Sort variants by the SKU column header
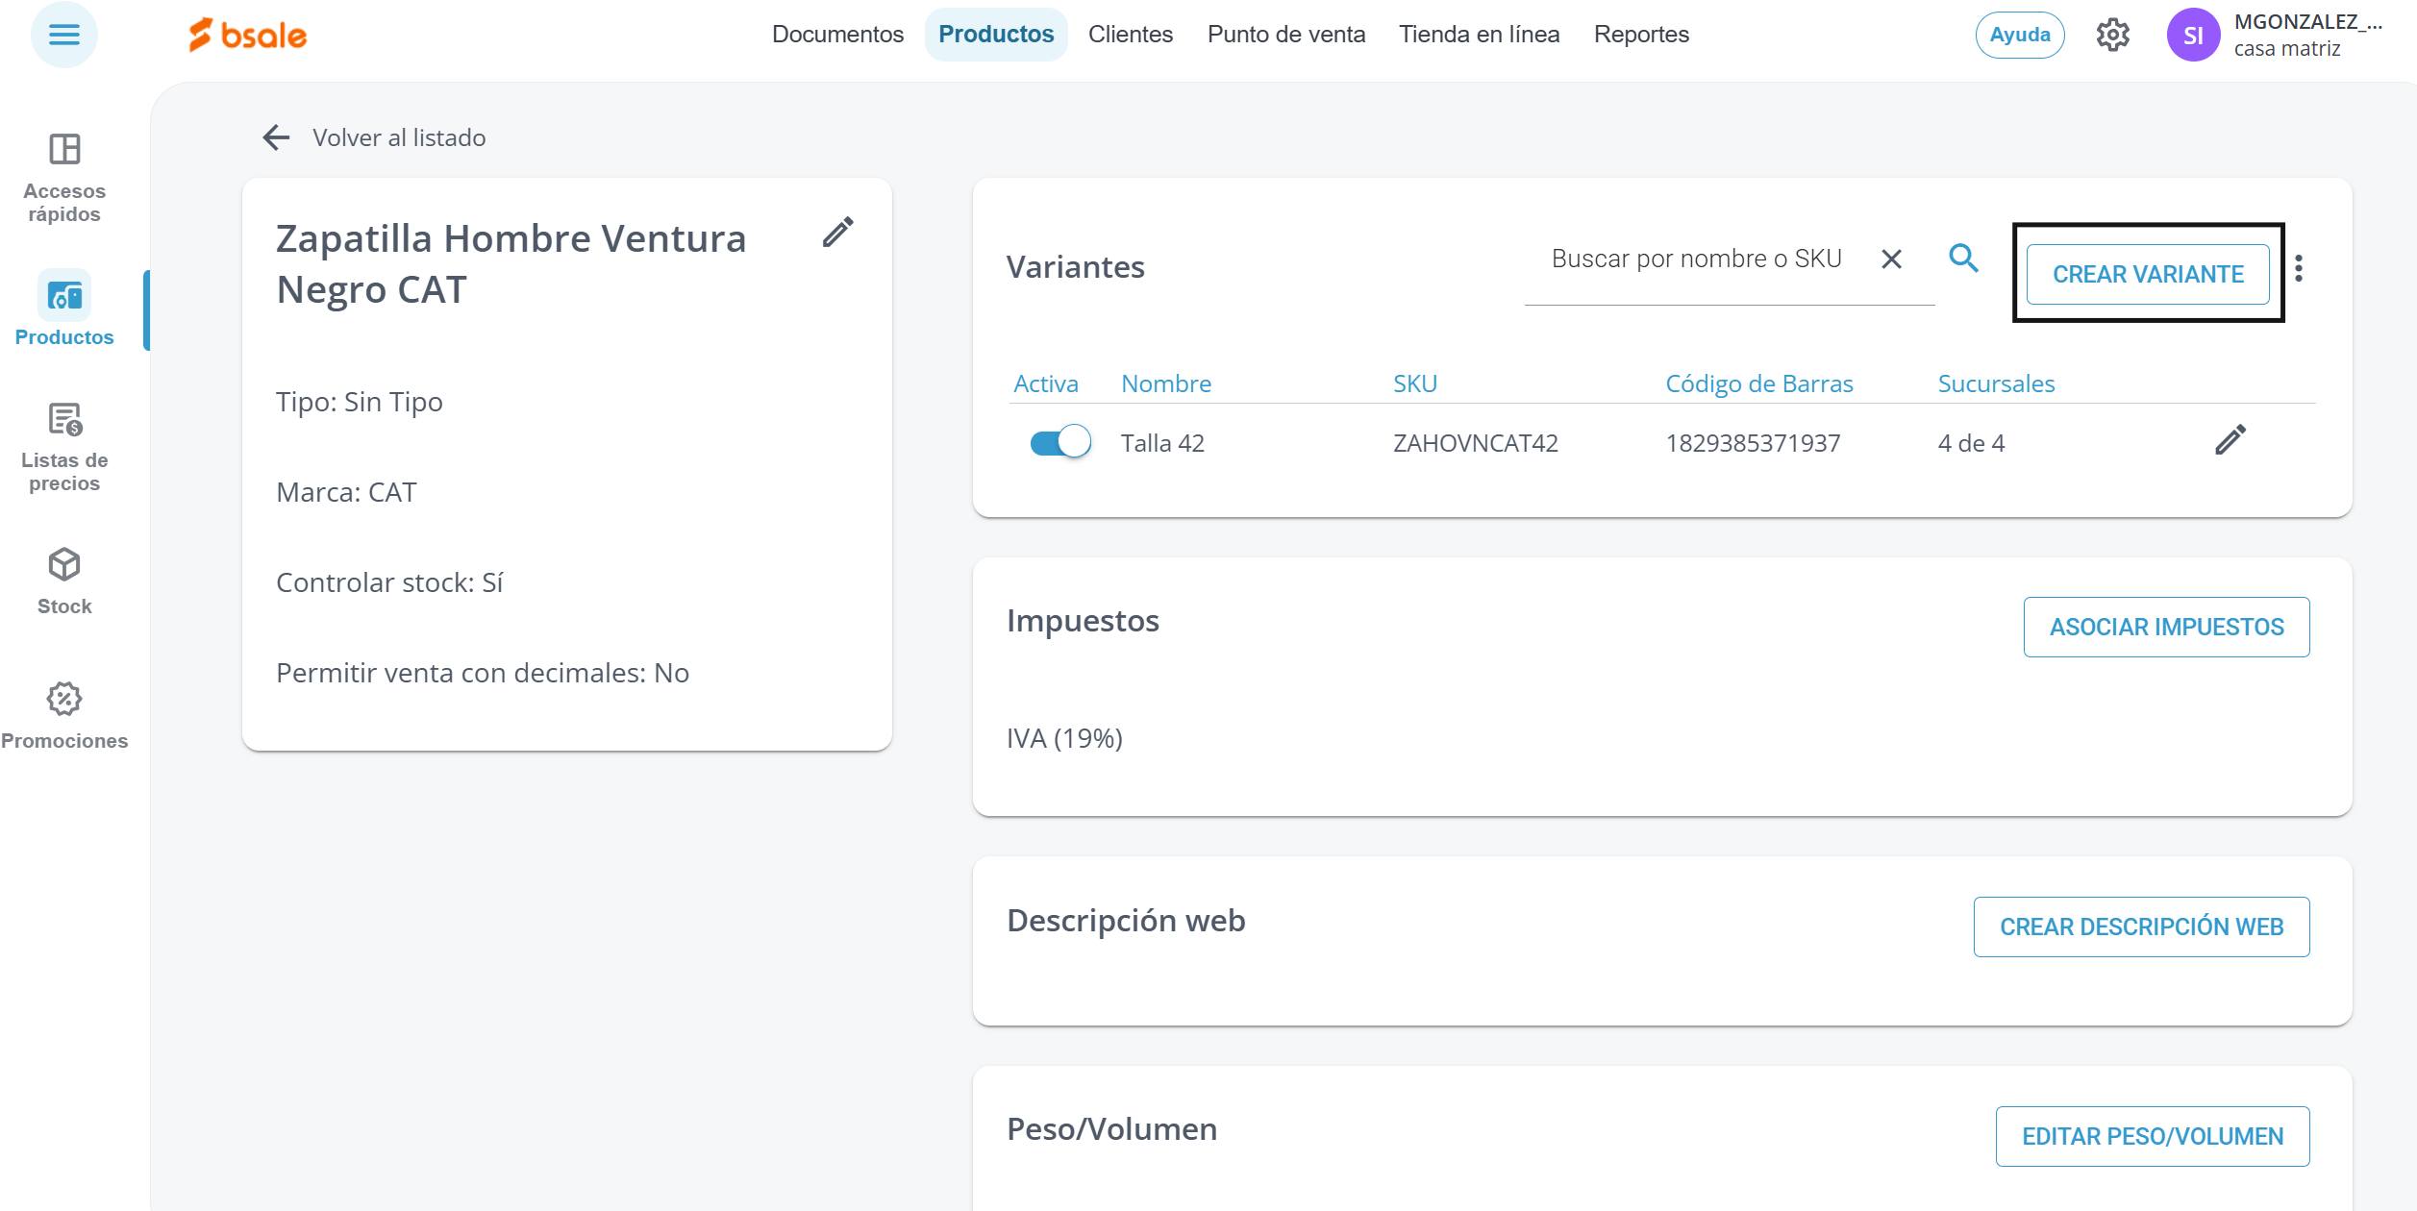The width and height of the screenshot is (2417, 1211). 1414,383
